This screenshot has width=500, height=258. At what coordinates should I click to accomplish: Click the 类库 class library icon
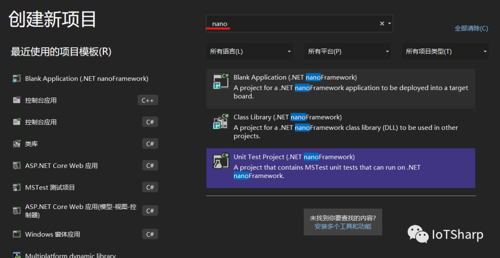coord(17,144)
